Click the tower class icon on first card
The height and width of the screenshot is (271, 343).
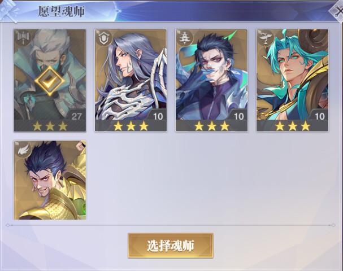click(x=23, y=38)
